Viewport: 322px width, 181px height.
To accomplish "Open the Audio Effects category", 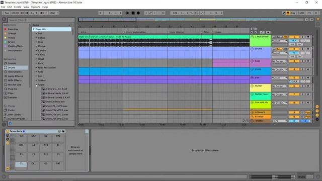I will [16, 76].
